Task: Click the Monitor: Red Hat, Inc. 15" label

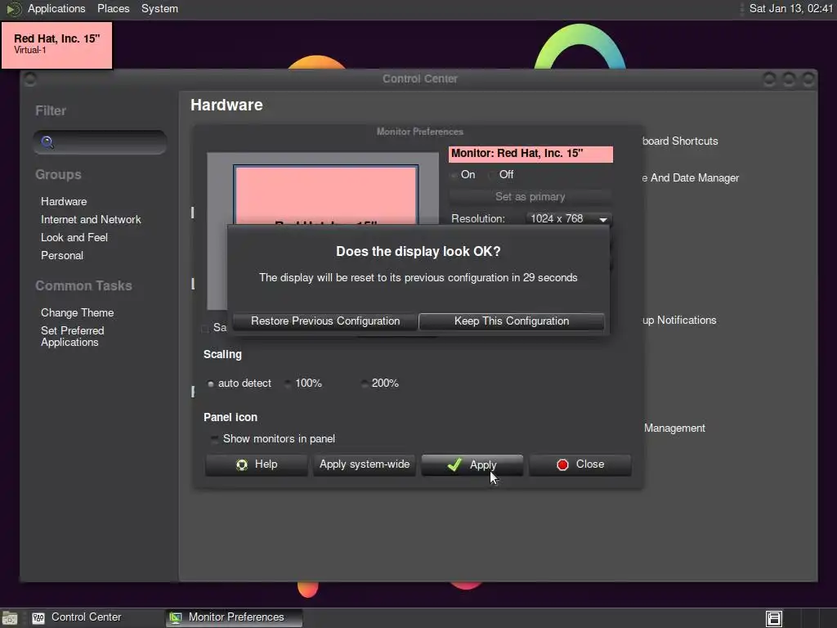Action: (x=530, y=154)
